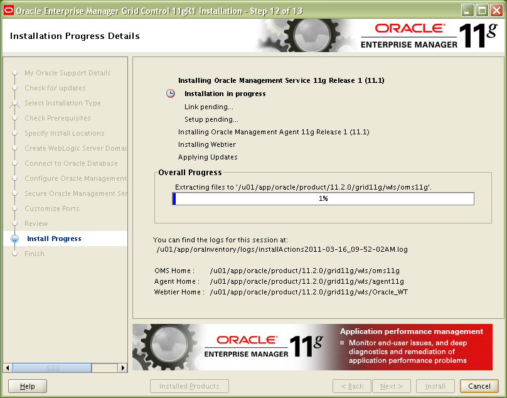507x398 pixels.
Task: Select the Create WebLogic Server Domain step
Action: [x=76, y=148]
